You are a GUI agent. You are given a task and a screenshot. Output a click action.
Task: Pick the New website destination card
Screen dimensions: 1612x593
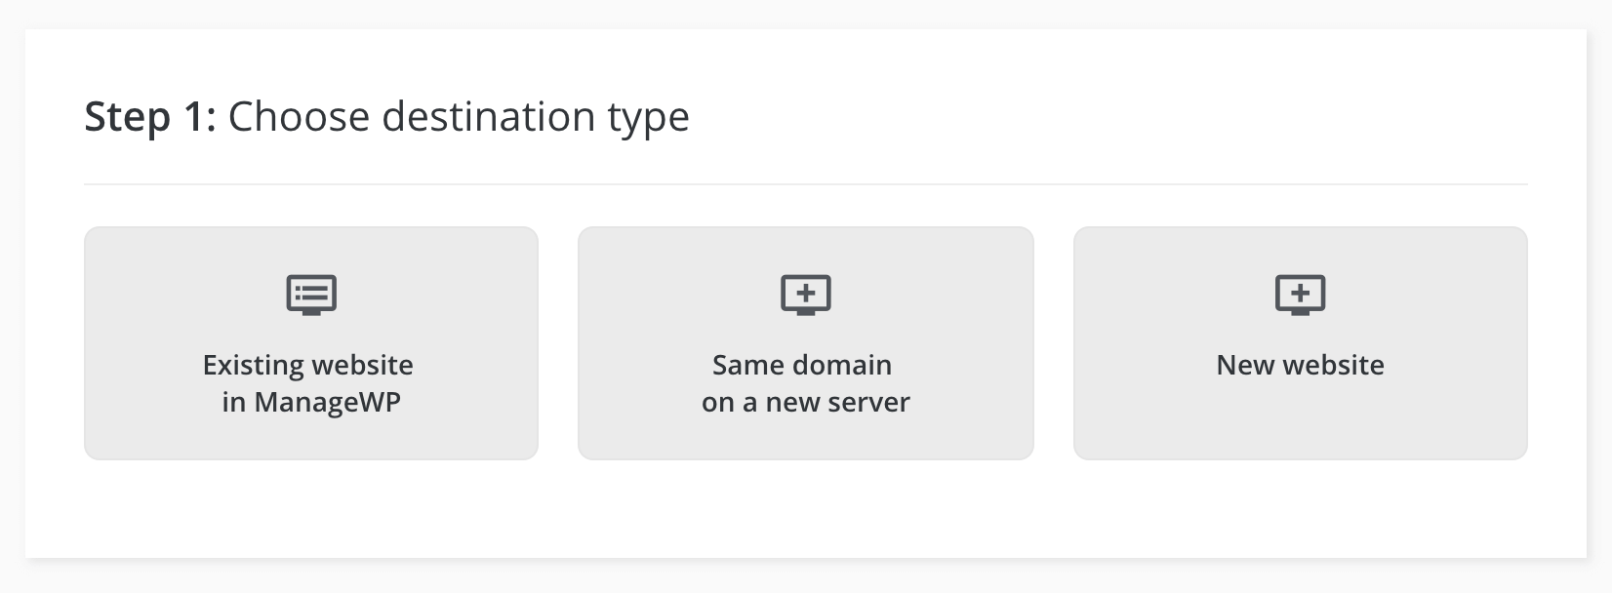1300,419
